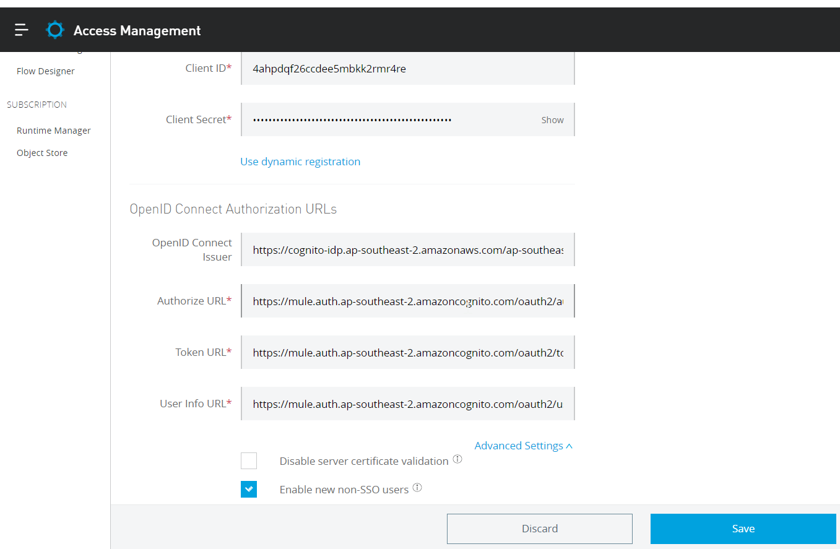
Task: Open Runtime Manager in sidebar
Action: 54,131
